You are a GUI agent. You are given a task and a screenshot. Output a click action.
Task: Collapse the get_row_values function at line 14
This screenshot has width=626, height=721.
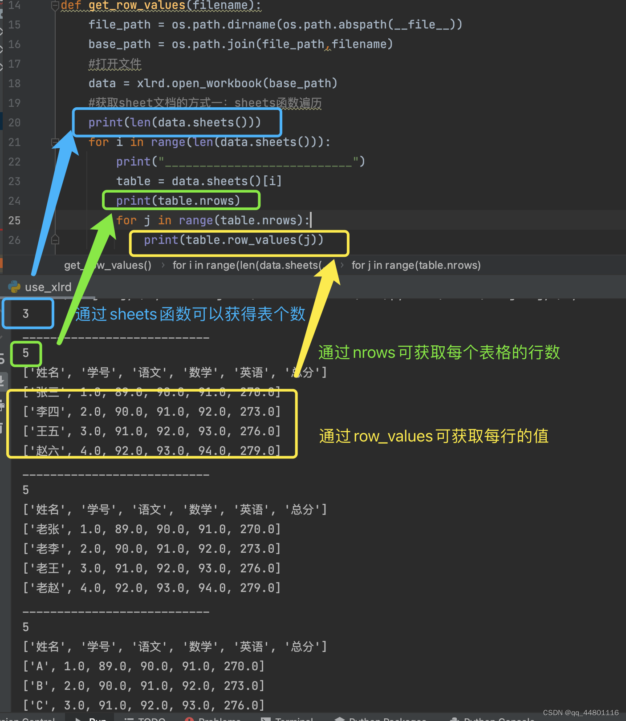55,5
